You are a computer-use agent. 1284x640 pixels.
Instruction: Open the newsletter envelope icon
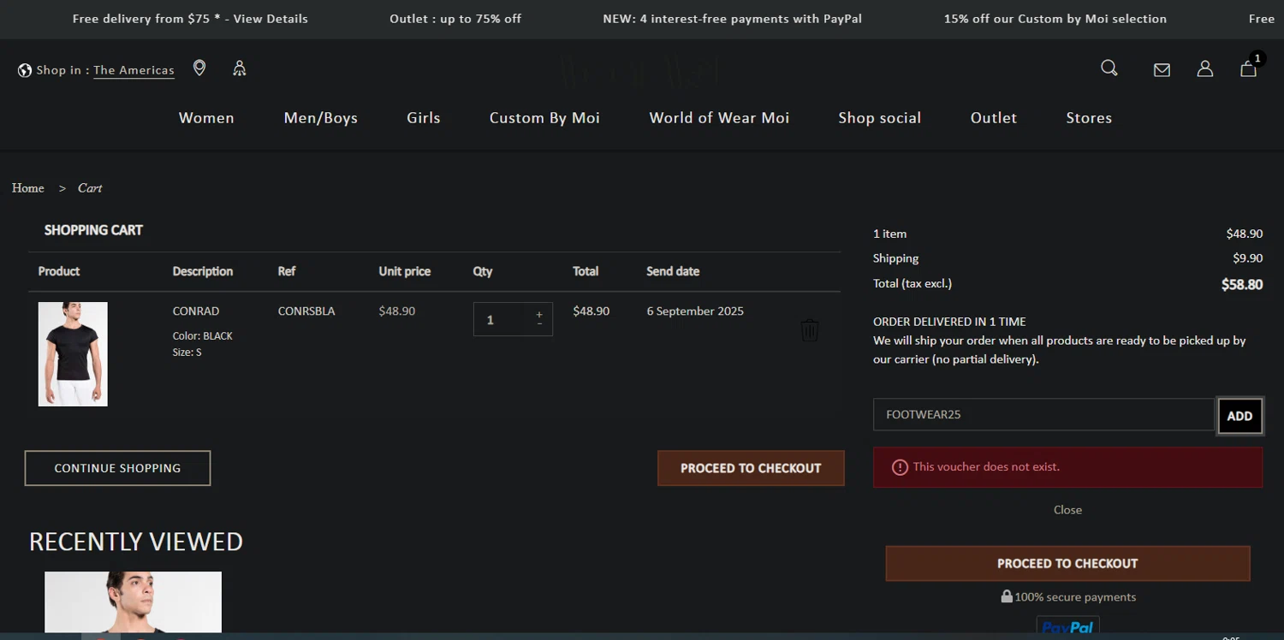1162,69
